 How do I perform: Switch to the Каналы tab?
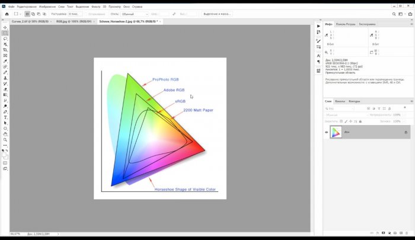(340, 101)
